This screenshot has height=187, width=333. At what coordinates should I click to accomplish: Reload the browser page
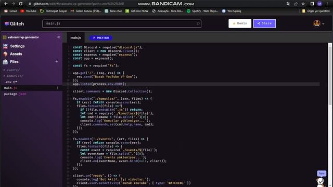pyautogui.click(x=21, y=4)
